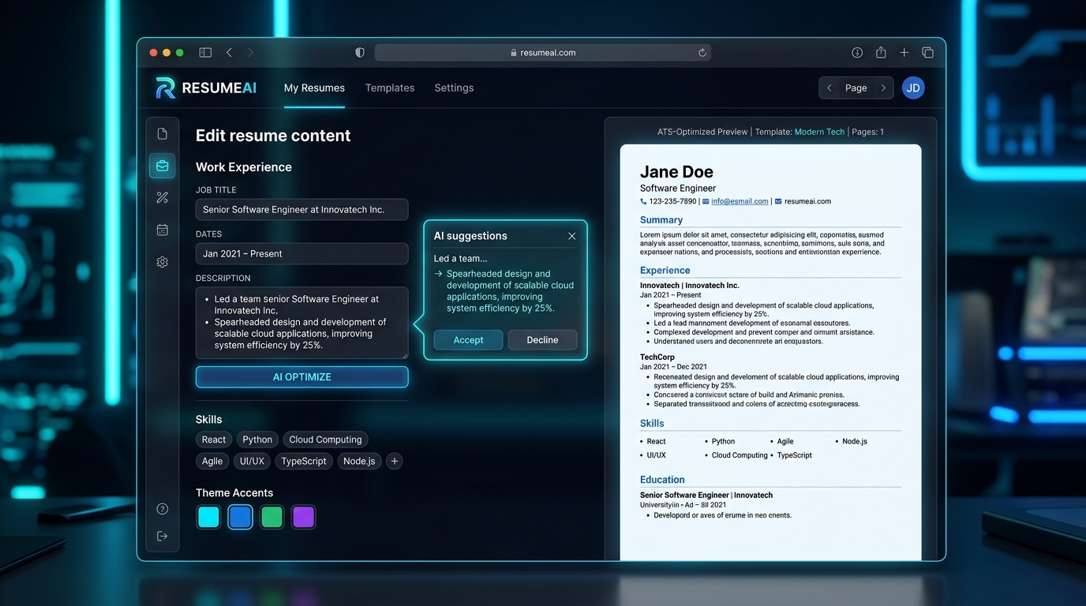The width and height of the screenshot is (1086, 606).
Task: Toggle the browser sidebar panel icon
Action: [205, 53]
